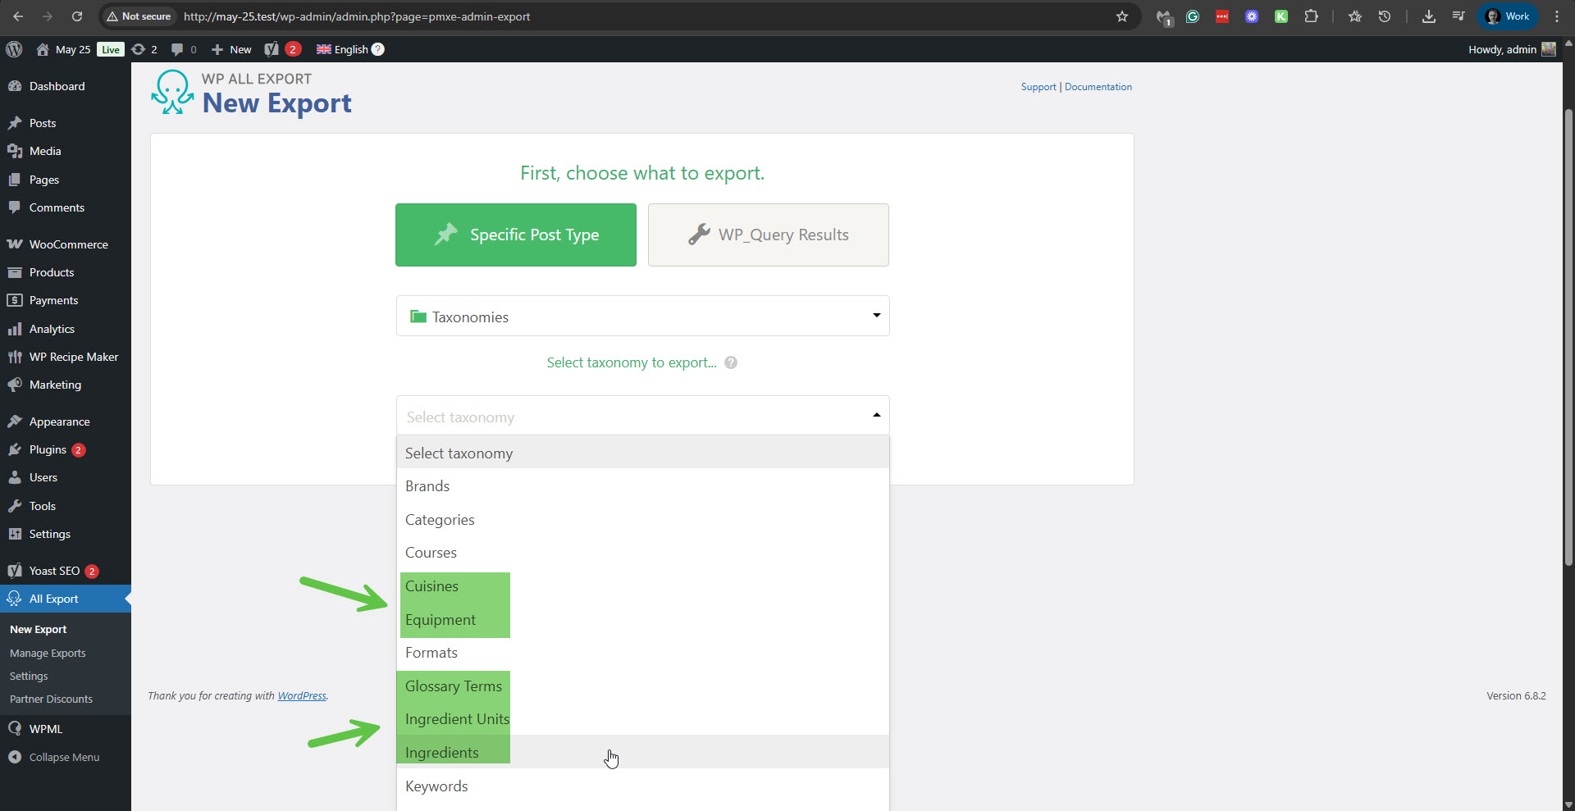This screenshot has height=811, width=1575.
Task: Click help icon next to Select taxonomy to export
Action: coord(731,362)
